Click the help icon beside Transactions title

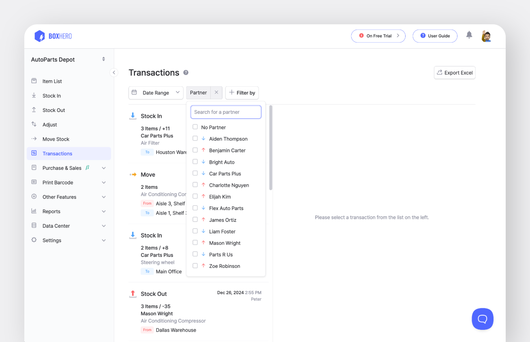click(186, 73)
